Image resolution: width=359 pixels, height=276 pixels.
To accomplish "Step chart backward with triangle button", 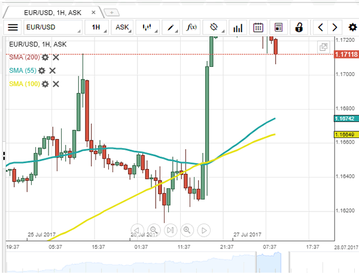I will tap(137, 230).
